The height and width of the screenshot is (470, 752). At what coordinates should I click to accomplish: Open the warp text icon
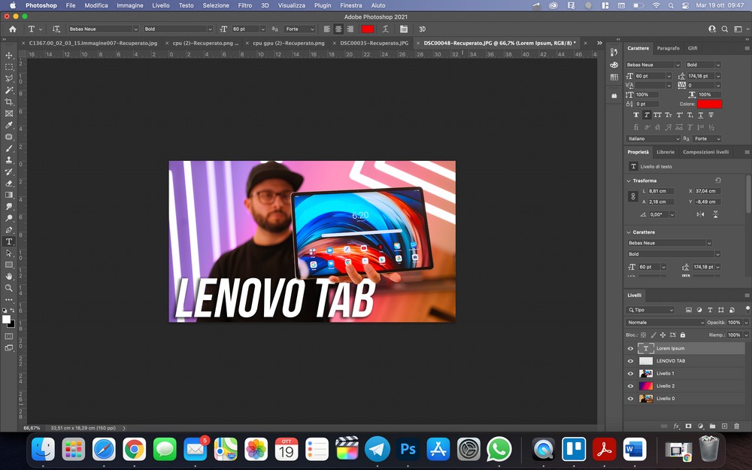(385, 29)
